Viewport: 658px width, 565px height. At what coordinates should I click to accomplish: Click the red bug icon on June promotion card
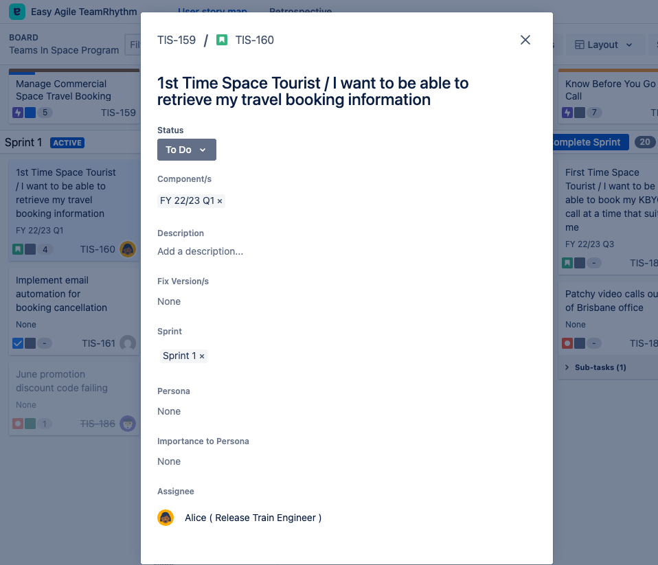click(x=18, y=424)
